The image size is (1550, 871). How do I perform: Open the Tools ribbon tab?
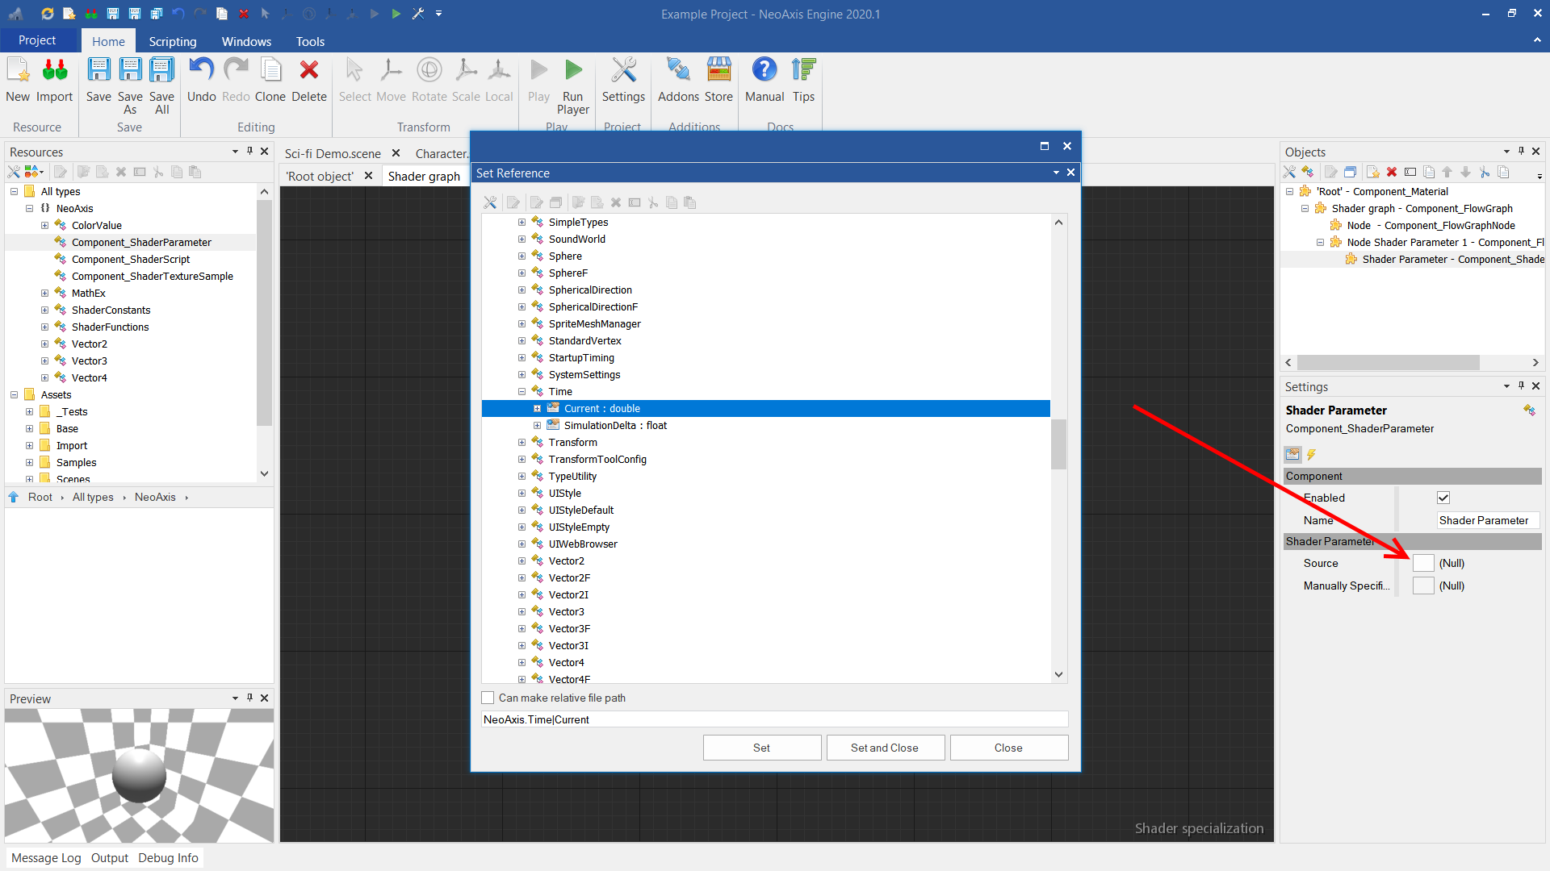click(309, 41)
